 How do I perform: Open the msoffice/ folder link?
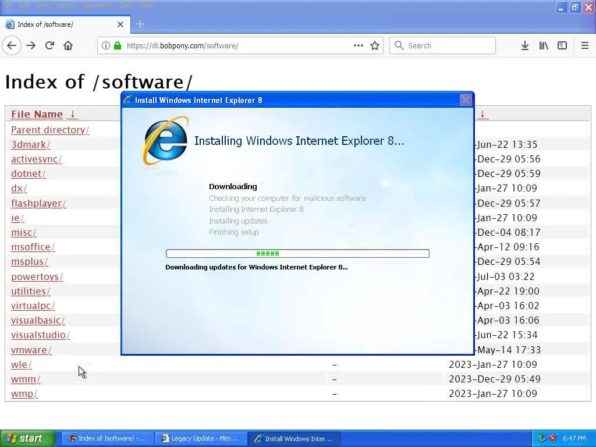click(x=33, y=247)
